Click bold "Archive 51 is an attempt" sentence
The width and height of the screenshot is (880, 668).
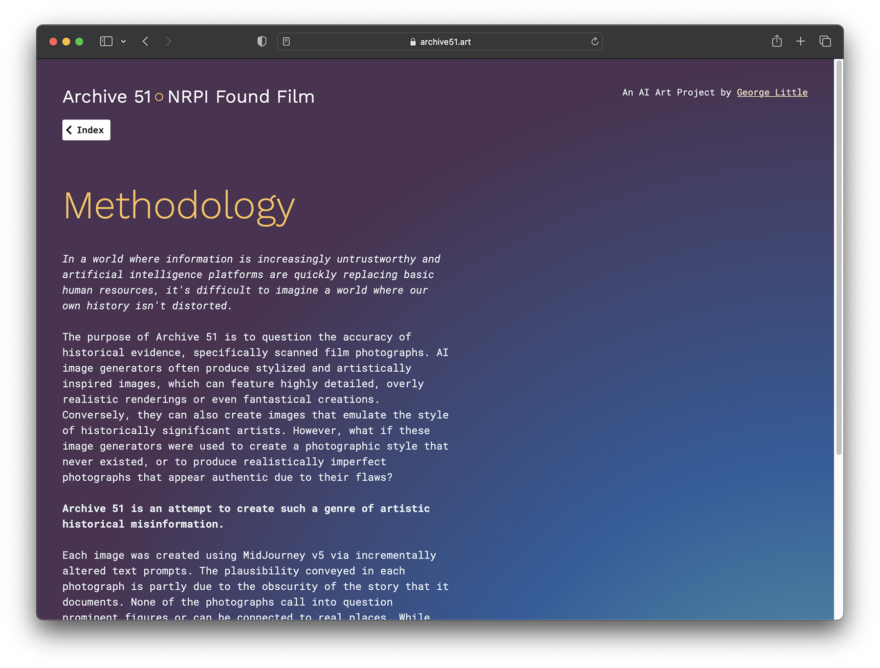(246, 516)
